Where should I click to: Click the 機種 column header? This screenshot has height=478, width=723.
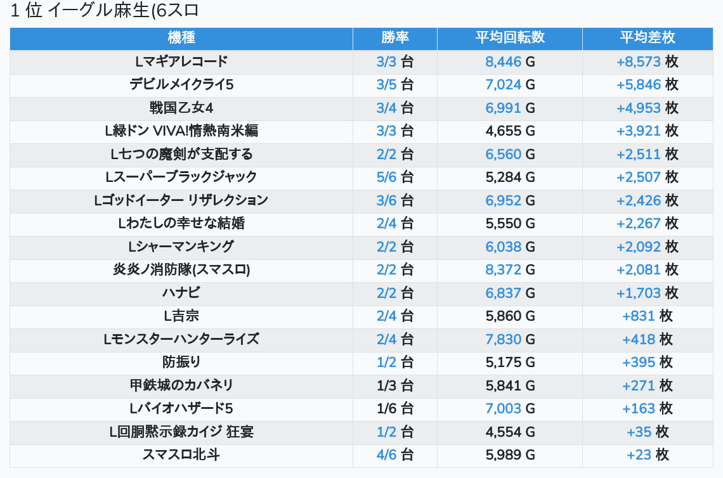point(181,38)
